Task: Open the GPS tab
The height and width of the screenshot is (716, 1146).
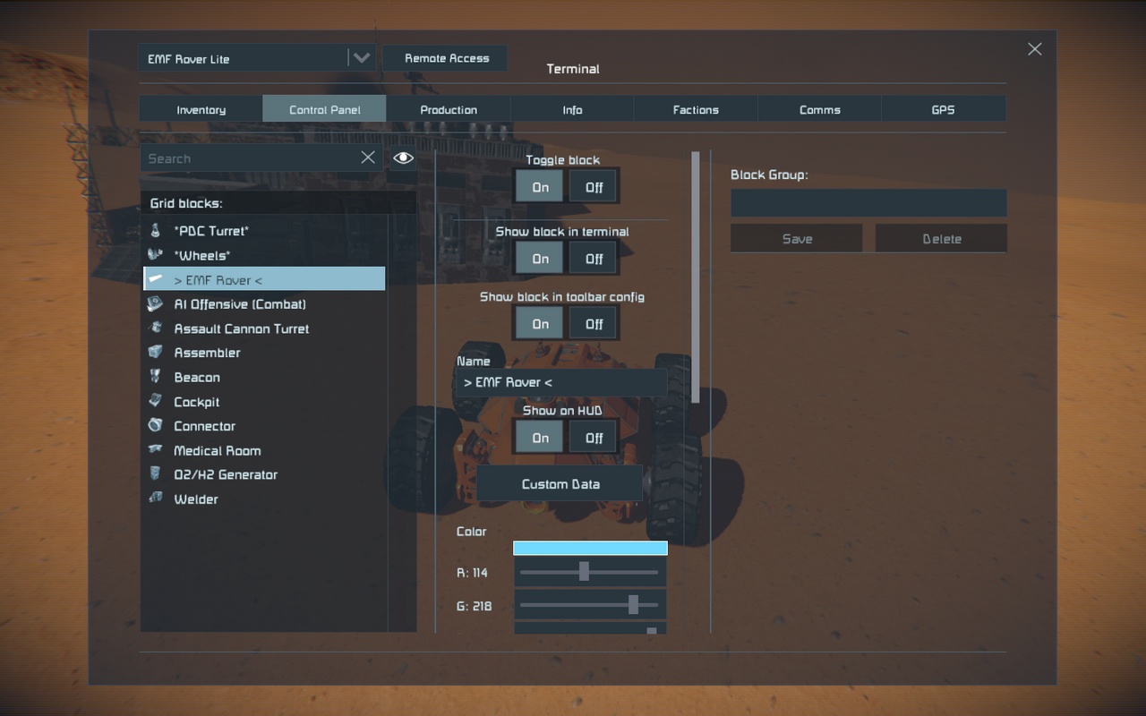Action: pos(944,109)
